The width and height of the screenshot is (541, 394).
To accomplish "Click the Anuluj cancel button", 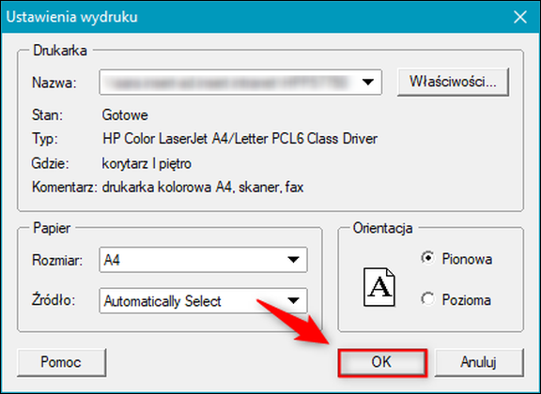I will [479, 362].
